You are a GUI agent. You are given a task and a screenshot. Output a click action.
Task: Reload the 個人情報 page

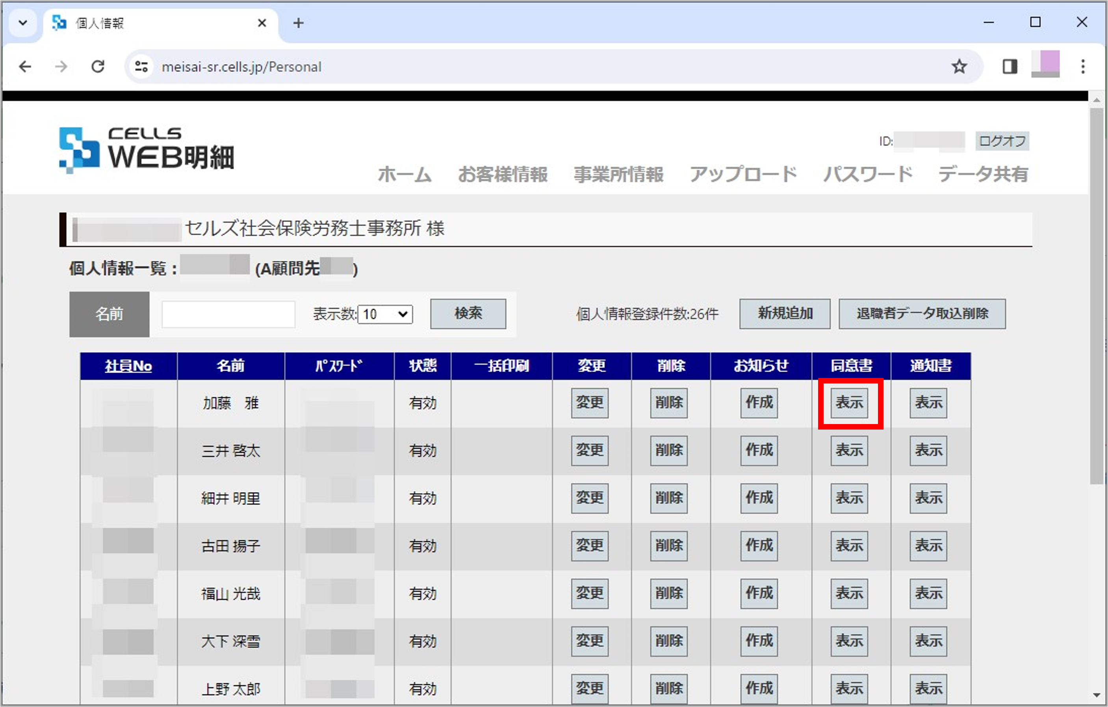[98, 66]
